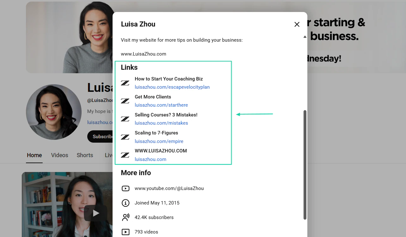Open luisazhou.com/escapevelocityplan link
This screenshot has width=406, height=237.
[172, 87]
